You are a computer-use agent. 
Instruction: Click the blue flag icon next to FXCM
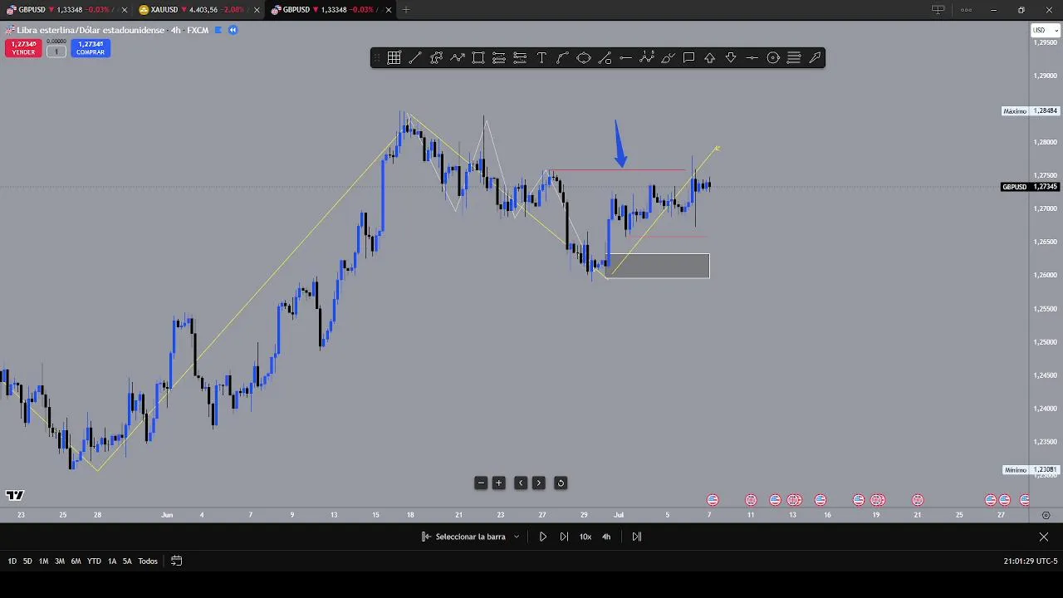[218, 30]
